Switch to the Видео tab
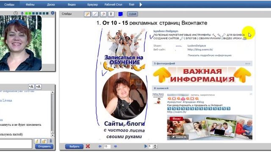Viewport: 271px width, 152px height. pos(72,5)
